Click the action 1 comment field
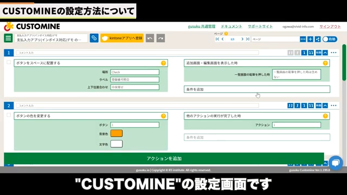347x195 pixels. (137, 53)
